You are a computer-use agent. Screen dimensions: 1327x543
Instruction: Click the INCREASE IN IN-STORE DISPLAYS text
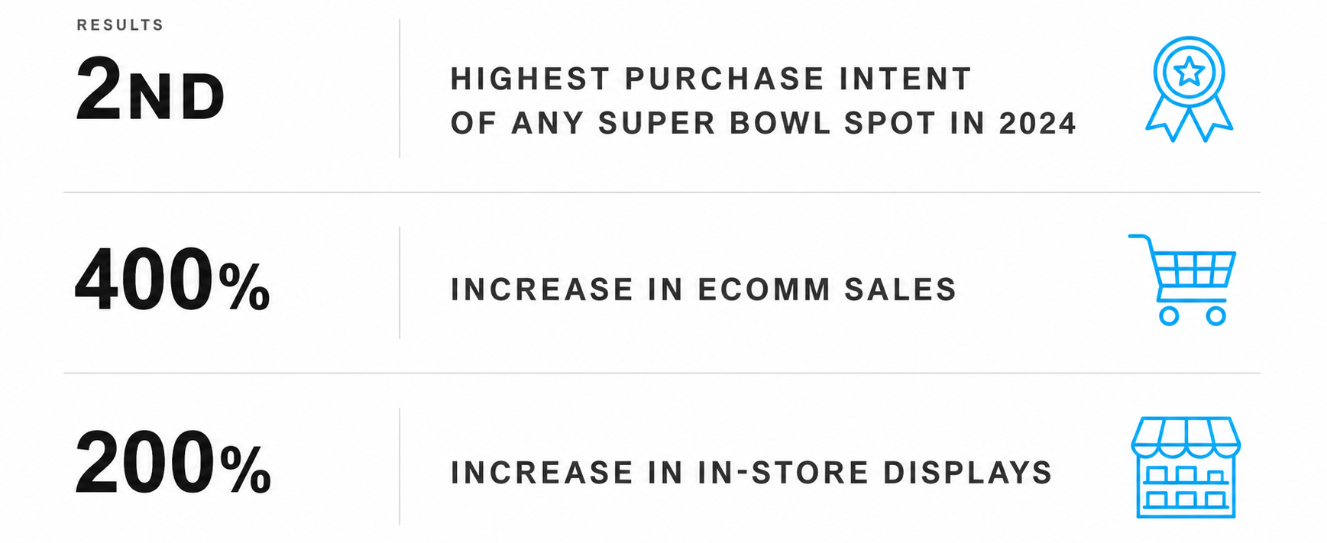point(752,473)
